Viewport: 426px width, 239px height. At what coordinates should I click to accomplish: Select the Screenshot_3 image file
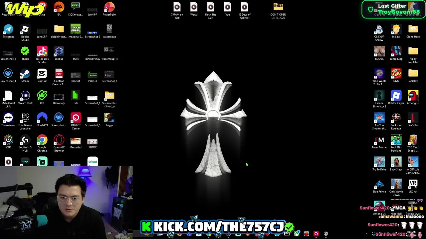[x=93, y=33]
